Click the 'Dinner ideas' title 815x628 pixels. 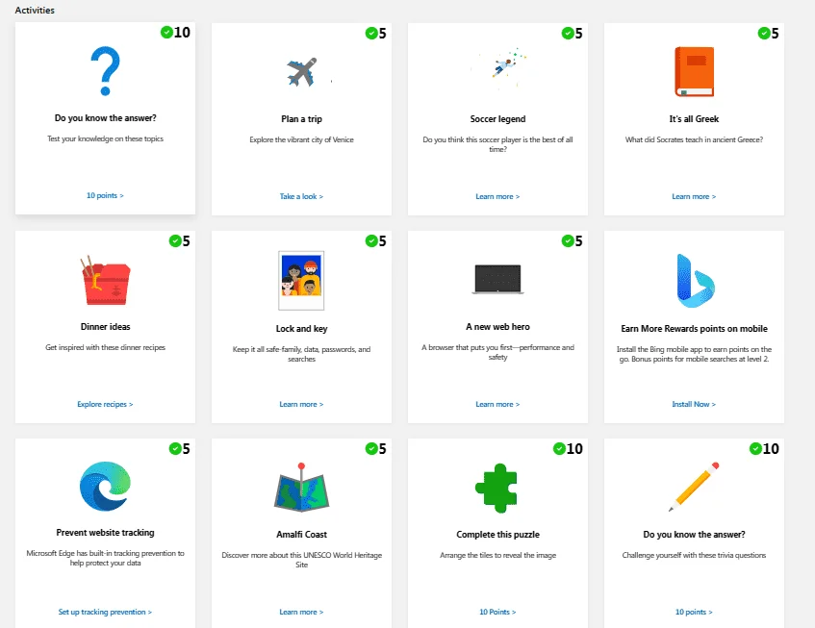[x=105, y=327]
